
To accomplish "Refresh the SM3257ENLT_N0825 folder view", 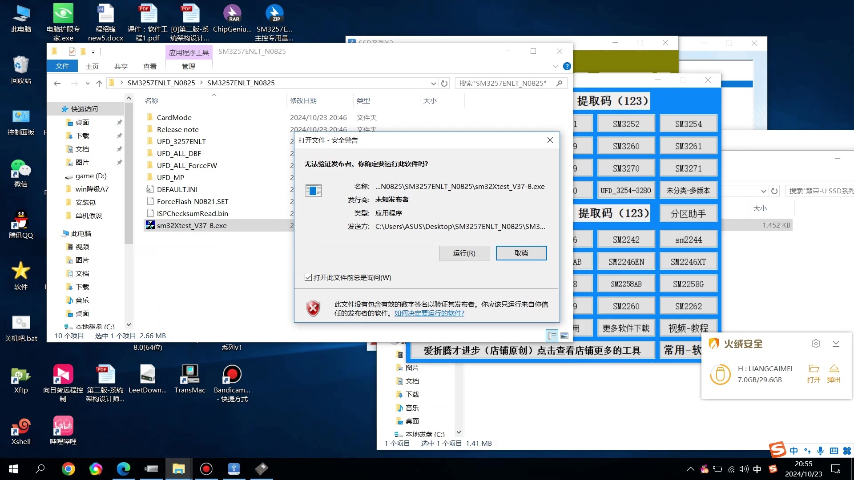I will point(444,83).
